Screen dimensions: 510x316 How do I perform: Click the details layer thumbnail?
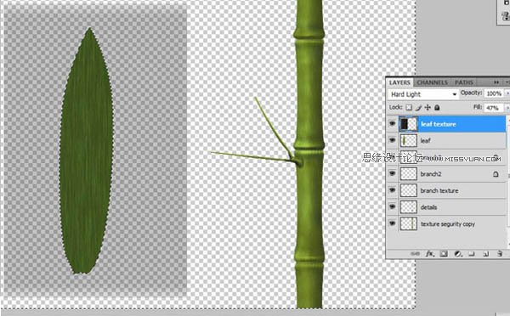click(408, 207)
